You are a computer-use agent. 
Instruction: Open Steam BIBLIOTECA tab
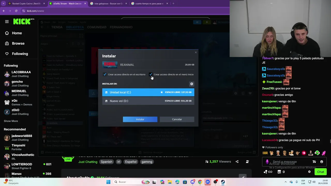(75, 27)
